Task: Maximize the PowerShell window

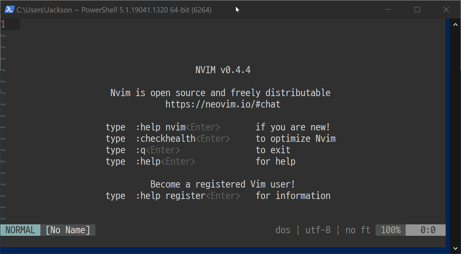Action: pyautogui.click(x=417, y=10)
